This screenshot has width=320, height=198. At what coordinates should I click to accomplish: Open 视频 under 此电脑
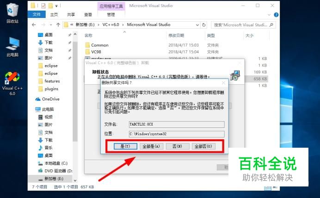click(x=49, y=117)
